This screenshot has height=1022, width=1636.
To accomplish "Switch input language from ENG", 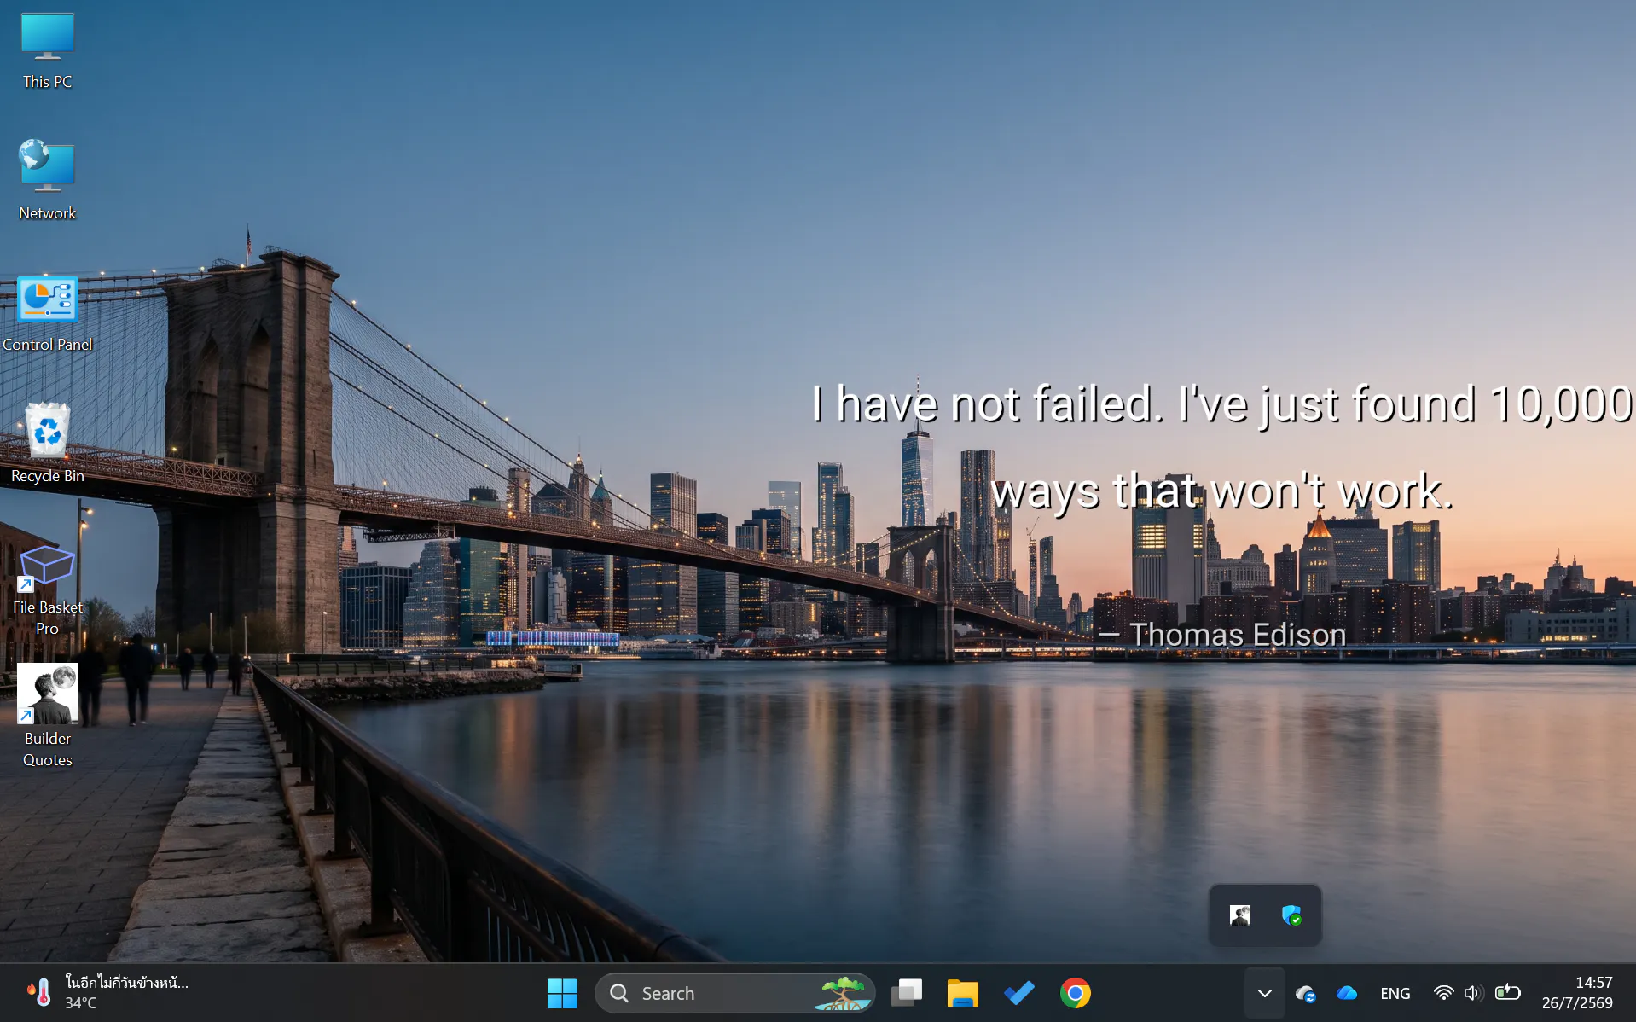I will coord(1395,993).
